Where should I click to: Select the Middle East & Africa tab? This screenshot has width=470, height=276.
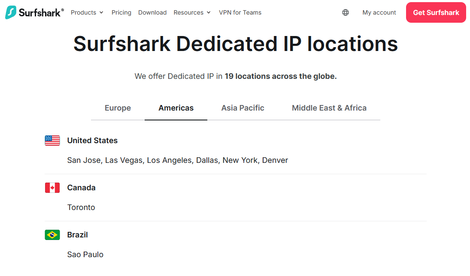pos(329,108)
